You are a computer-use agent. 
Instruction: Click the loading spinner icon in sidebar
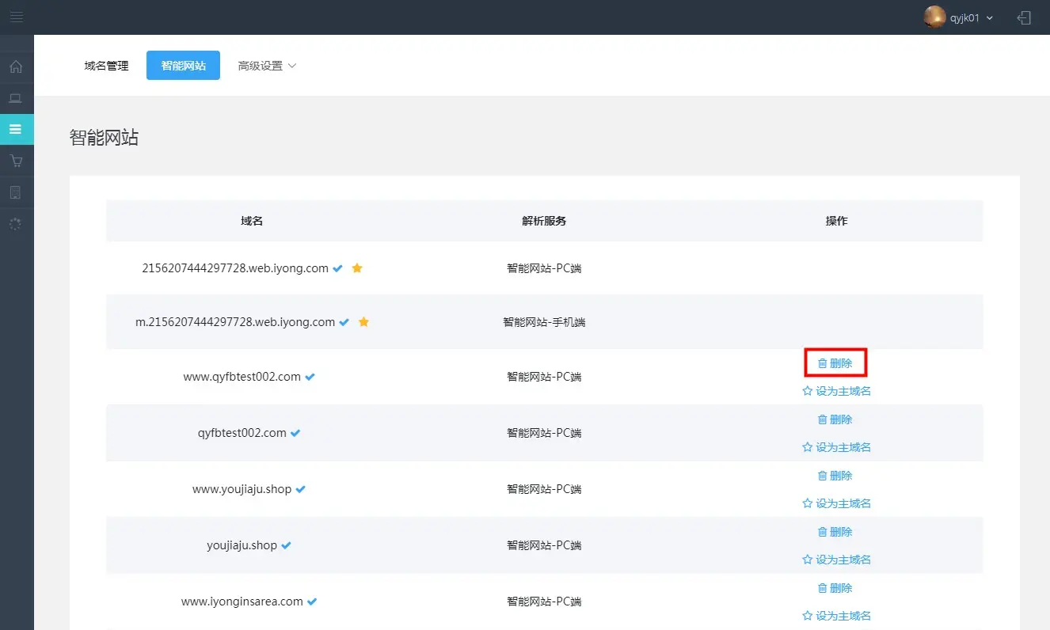(x=16, y=224)
